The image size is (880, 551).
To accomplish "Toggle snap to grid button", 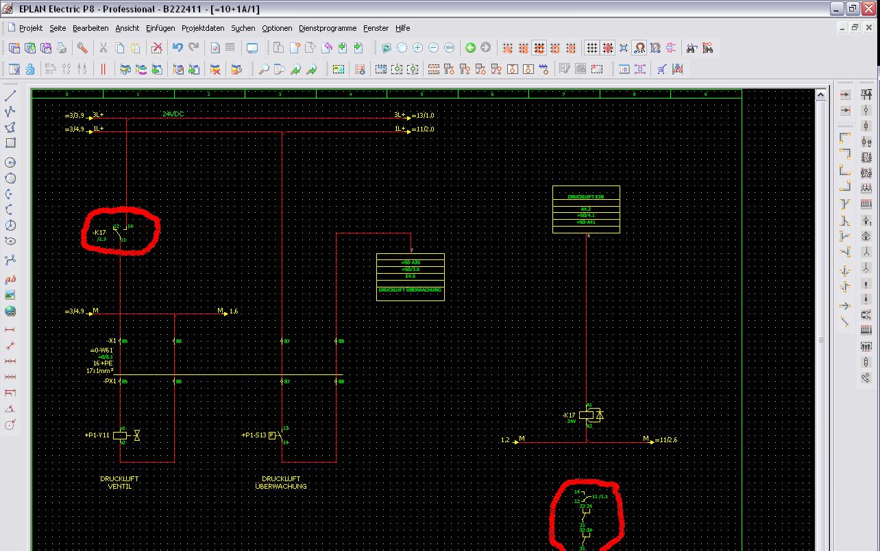I will pos(608,48).
